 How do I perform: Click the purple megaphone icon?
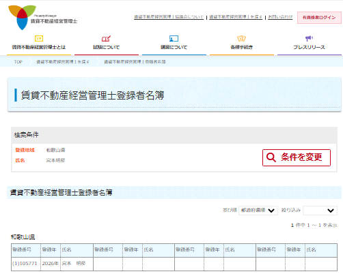309,38
